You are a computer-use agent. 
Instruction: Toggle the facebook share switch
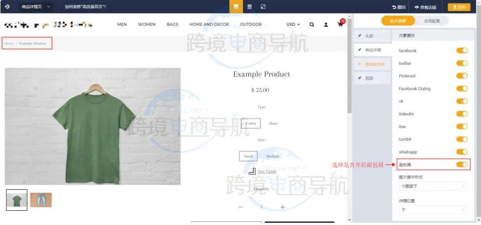[462, 50]
